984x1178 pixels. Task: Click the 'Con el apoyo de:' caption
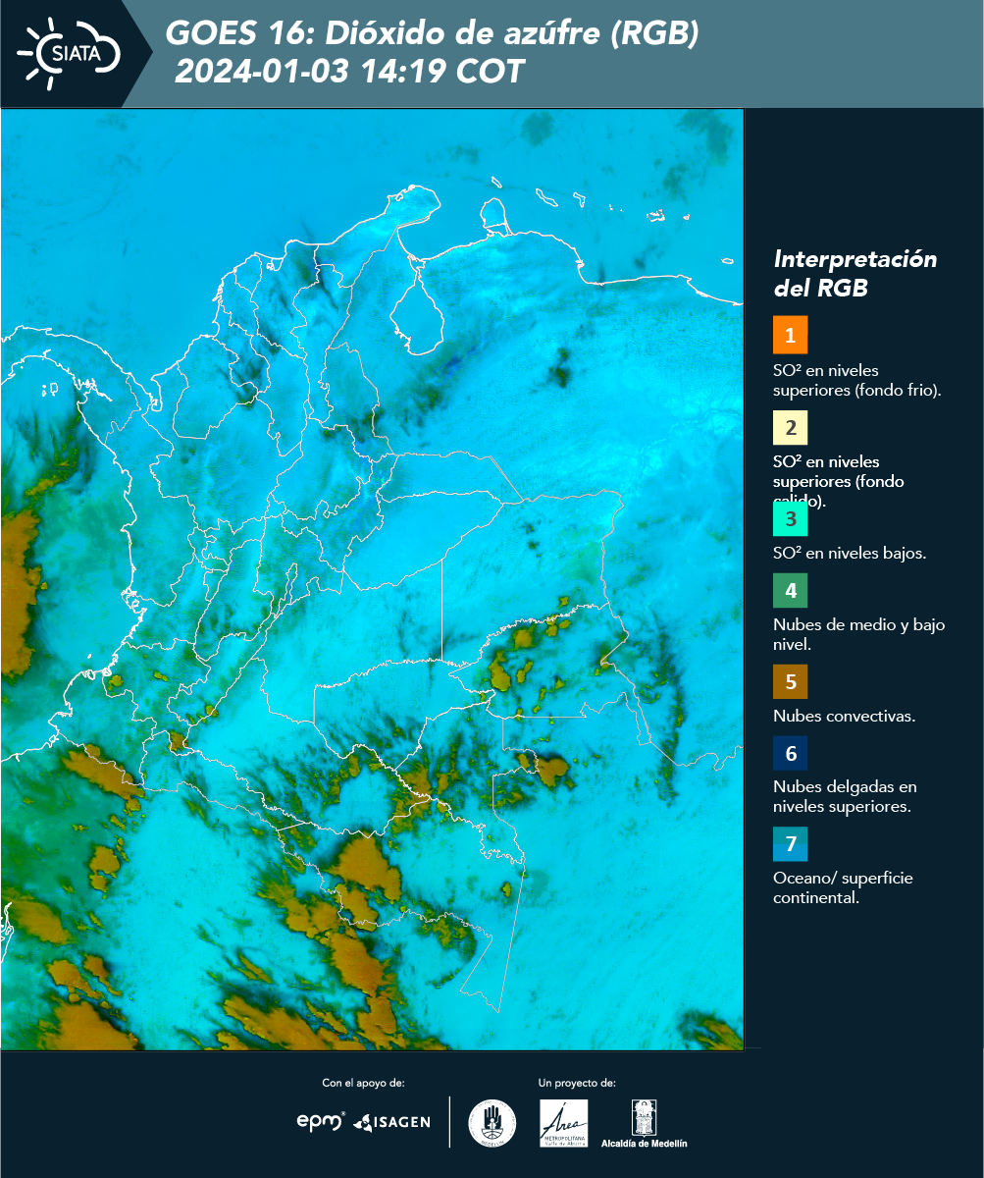tap(363, 1083)
